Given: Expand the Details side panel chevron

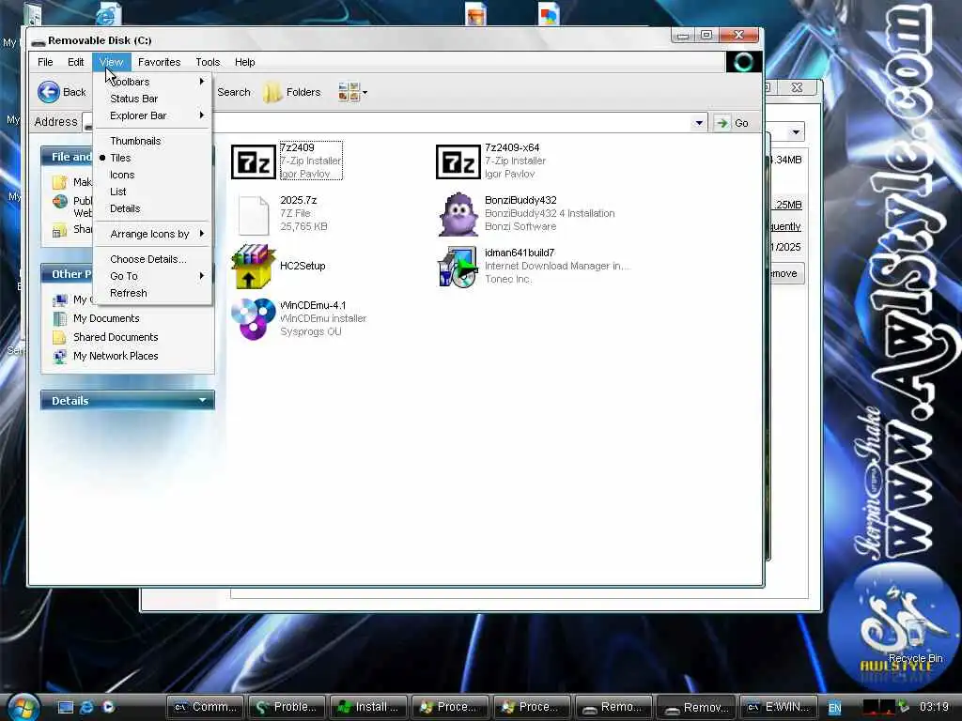Looking at the screenshot, I should (x=203, y=400).
